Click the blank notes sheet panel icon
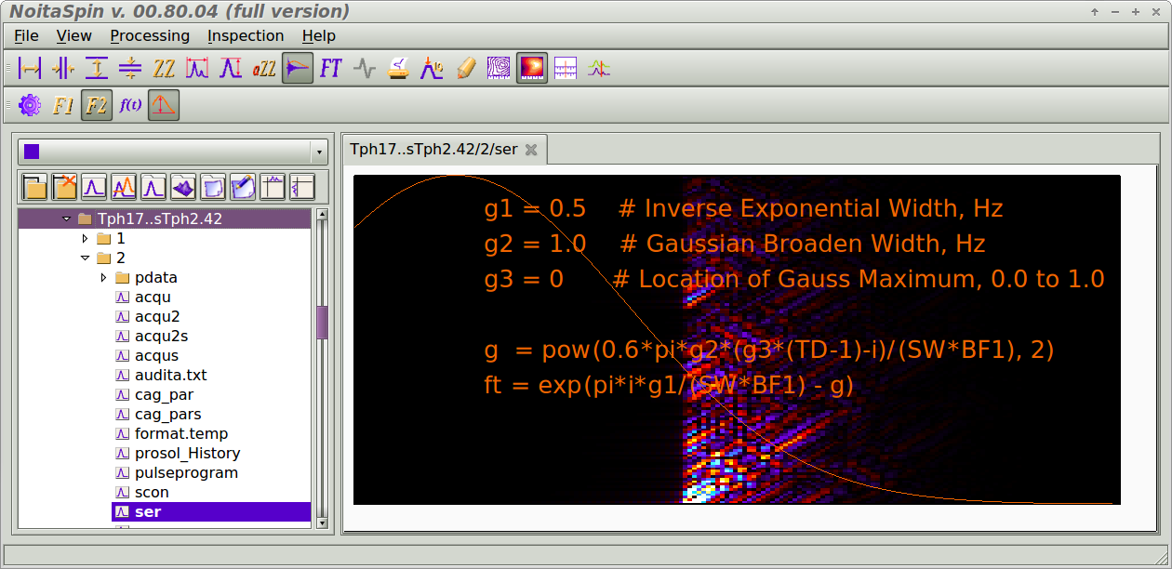This screenshot has width=1172, height=569. tap(213, 187)
